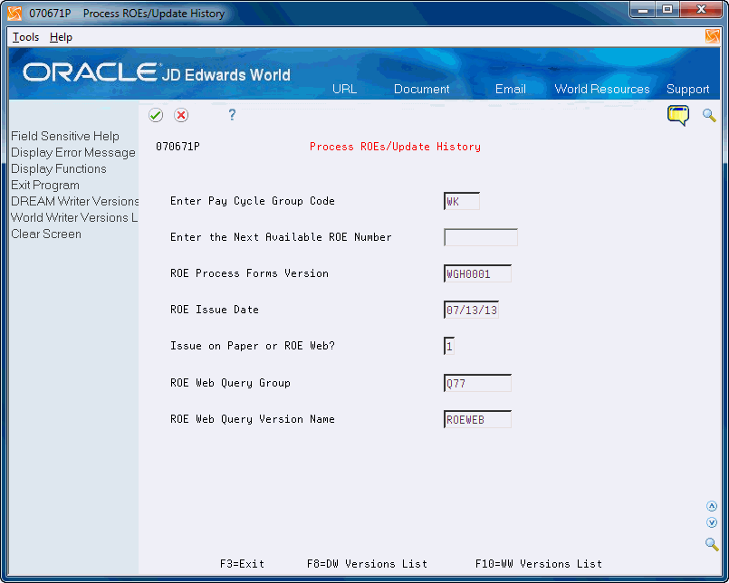Open the Tools menu
This screenshot has height=583, width=729.
tap(25, 37)
